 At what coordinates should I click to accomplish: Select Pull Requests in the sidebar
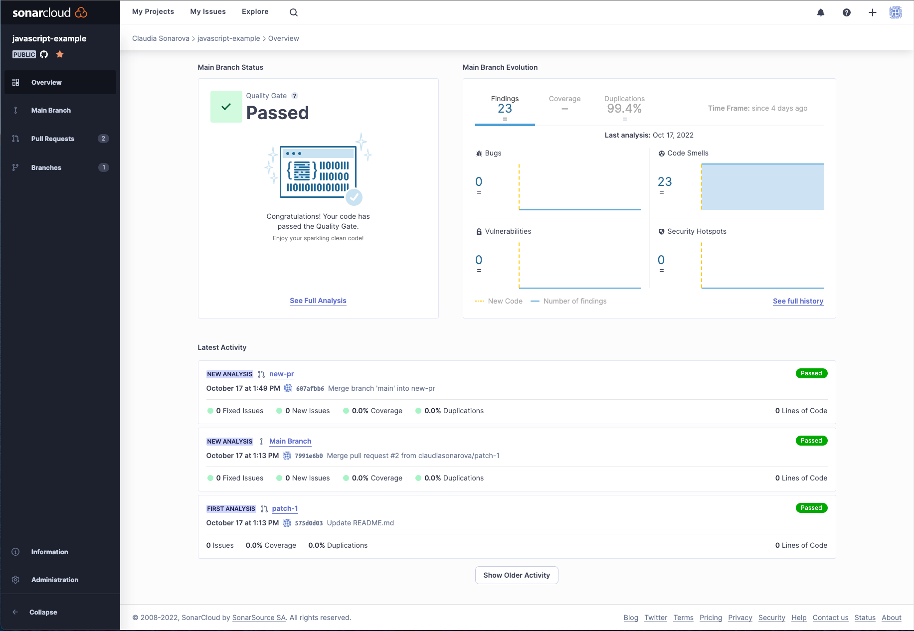pyautogui.click(x=60, y=139)
